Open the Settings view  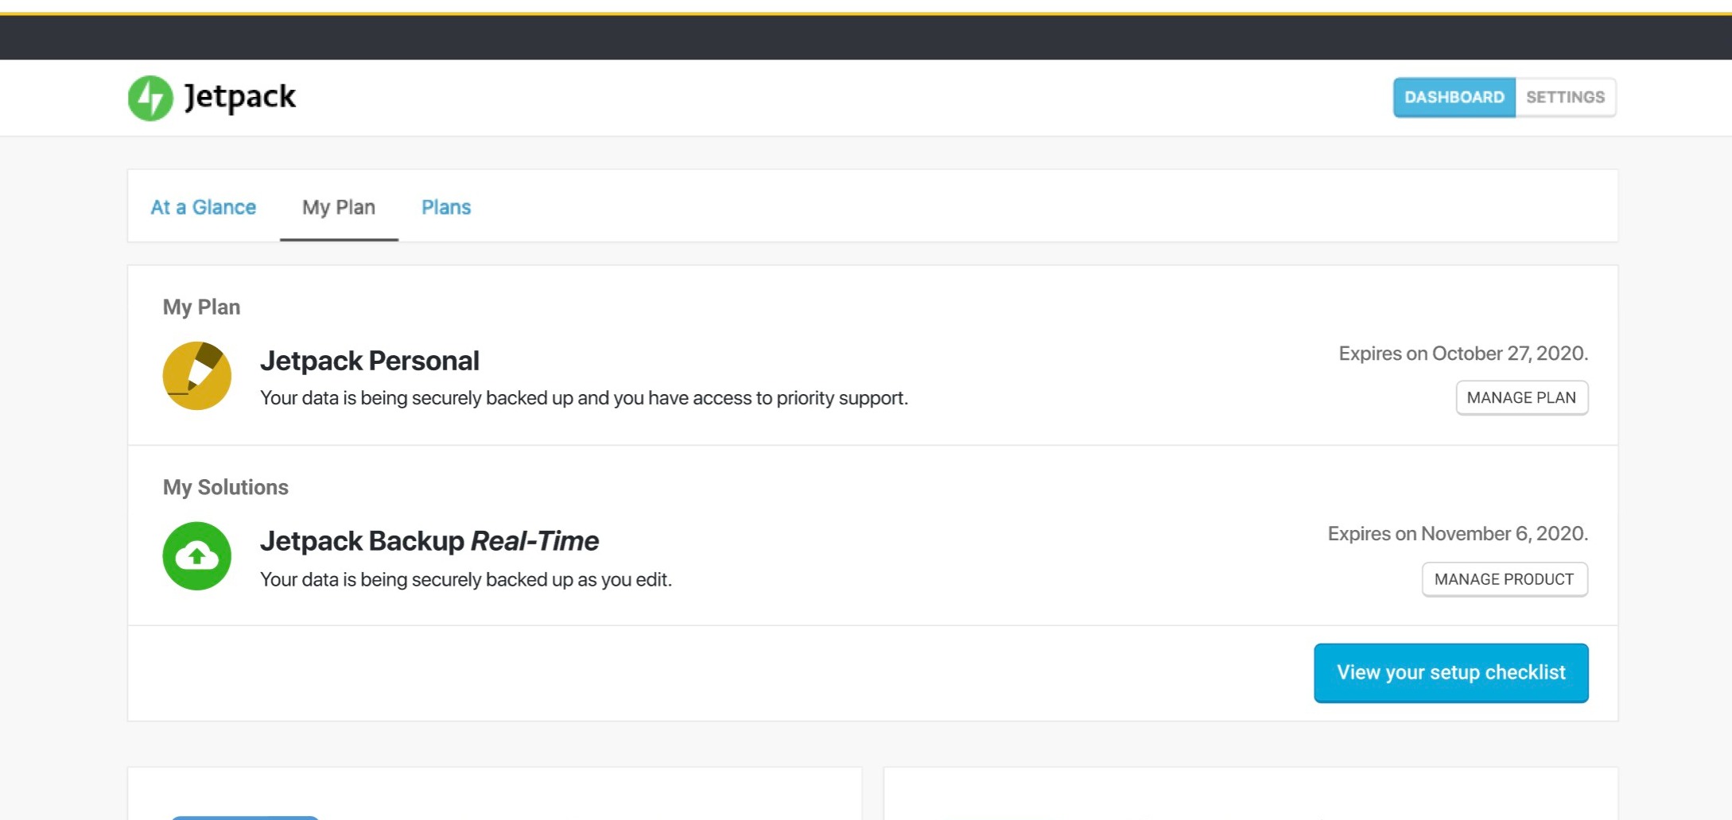point(1566,97)
